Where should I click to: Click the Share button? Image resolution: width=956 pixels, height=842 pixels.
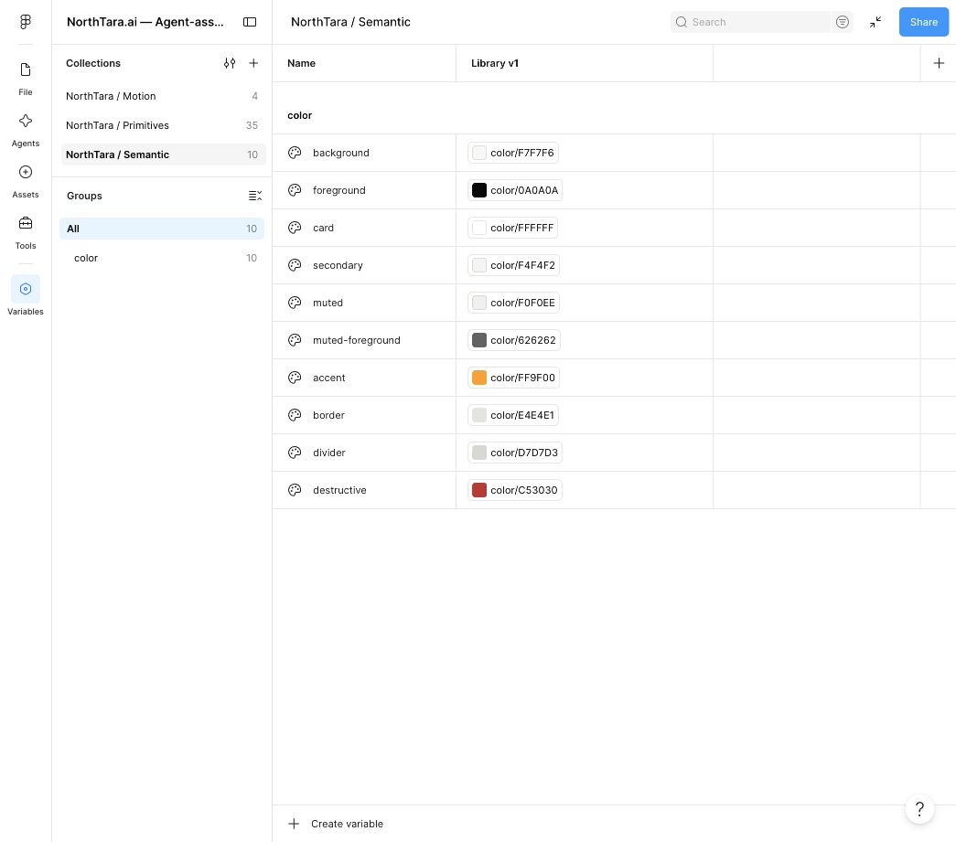click(924, 22)
